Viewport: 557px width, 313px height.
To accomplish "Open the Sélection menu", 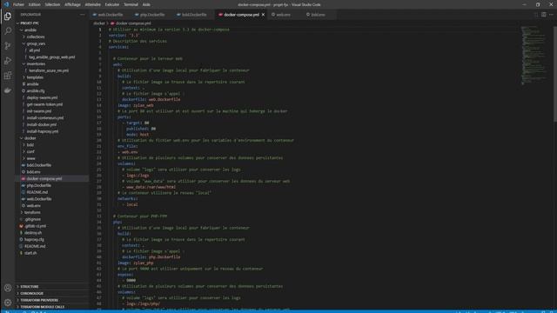I will 52,4.
